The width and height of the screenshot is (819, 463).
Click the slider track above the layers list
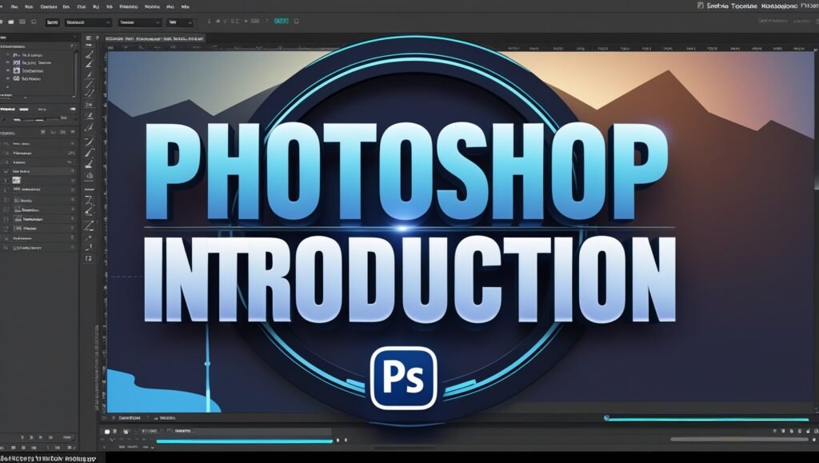point(39,119)
